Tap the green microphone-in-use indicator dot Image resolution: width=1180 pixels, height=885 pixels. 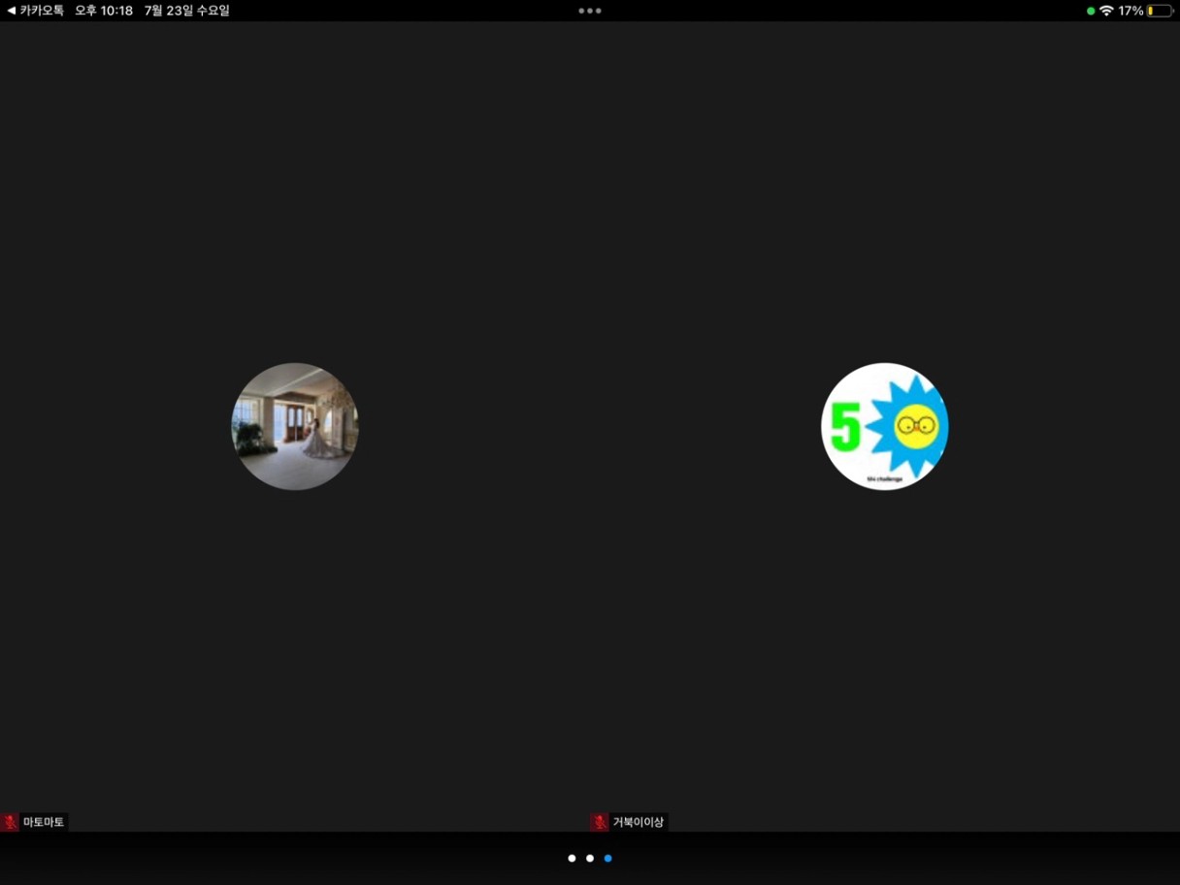tap(1091, 11)
